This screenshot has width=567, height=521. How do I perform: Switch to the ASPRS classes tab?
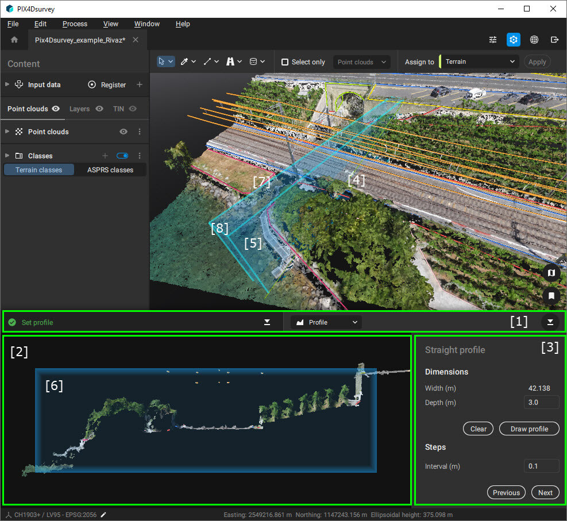tap(110, 169)
